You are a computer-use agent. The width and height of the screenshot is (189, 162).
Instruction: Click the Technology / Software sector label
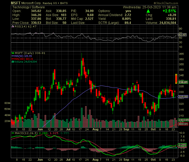29,7
